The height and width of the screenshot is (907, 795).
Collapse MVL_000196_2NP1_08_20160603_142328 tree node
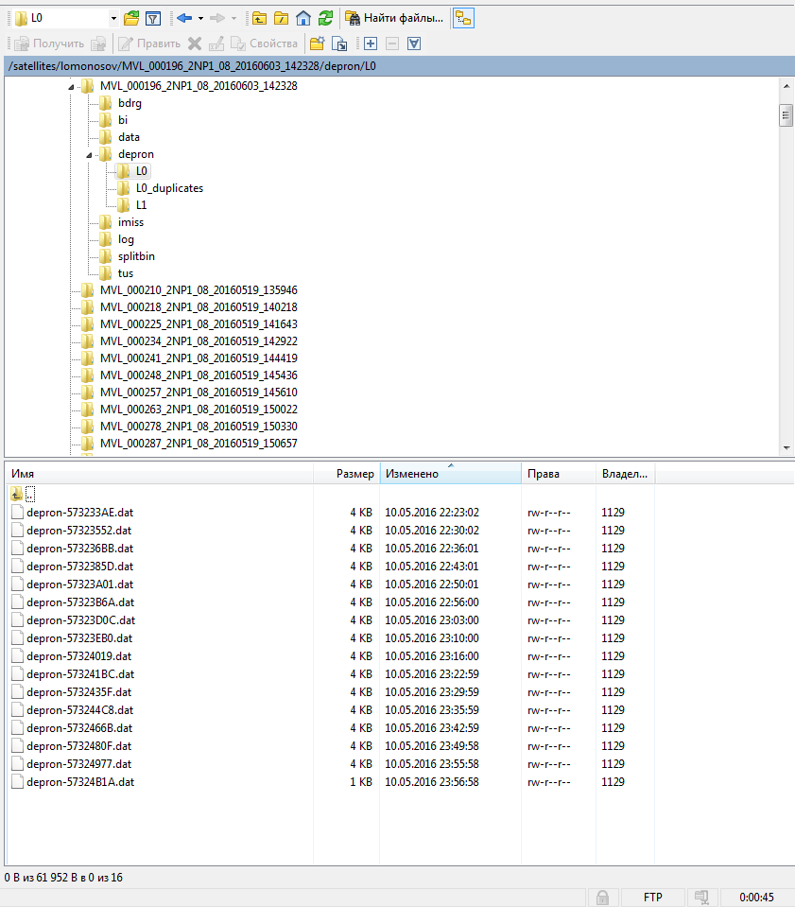[x=72, y=86]
